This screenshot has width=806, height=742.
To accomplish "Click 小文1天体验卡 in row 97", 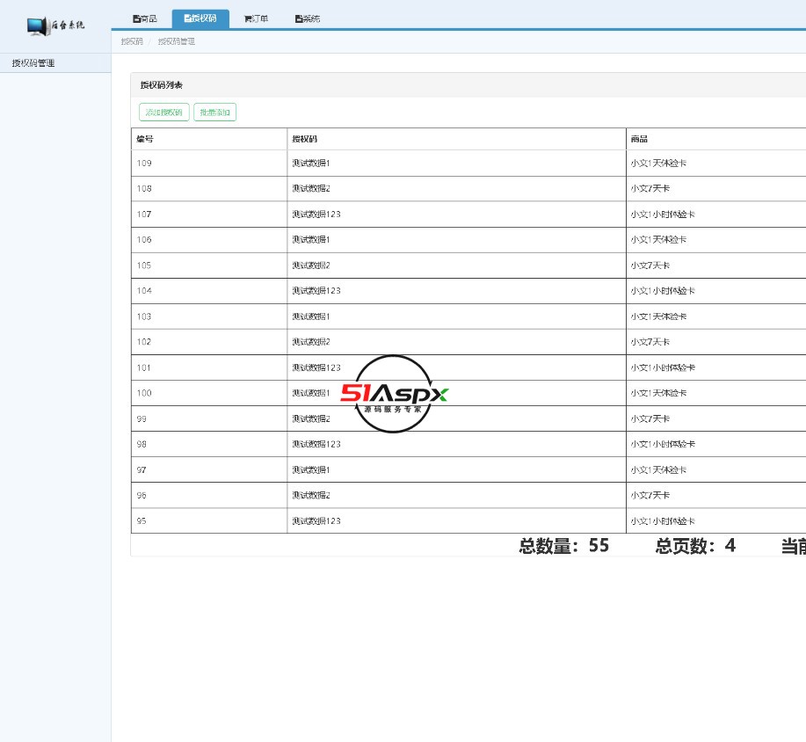I will 658,469.
